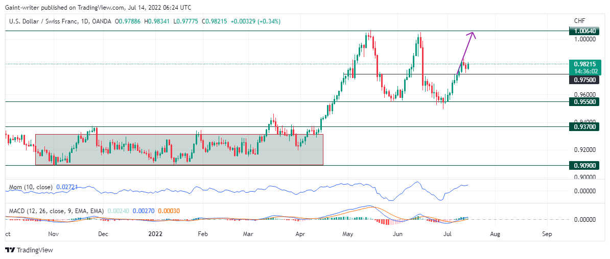Click Nov on the time axis
The height and width of the screenshot is (259, 610).
coord(53,234)
